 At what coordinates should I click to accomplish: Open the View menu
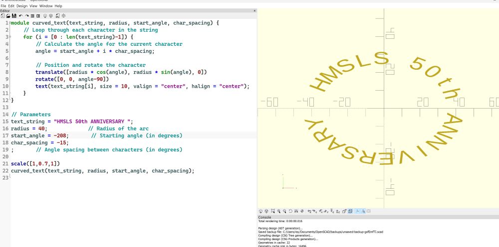33,6
